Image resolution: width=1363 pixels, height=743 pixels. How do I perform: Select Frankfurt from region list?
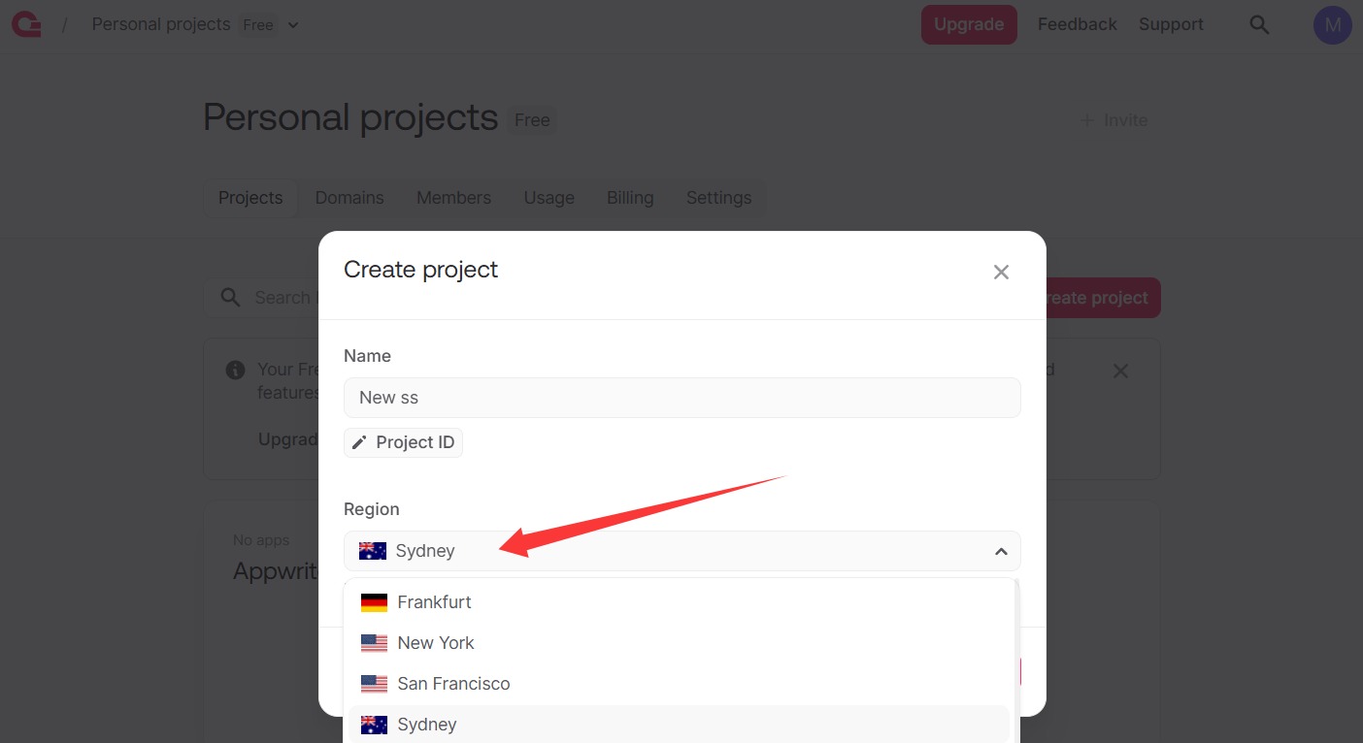[x=434, y=602]
